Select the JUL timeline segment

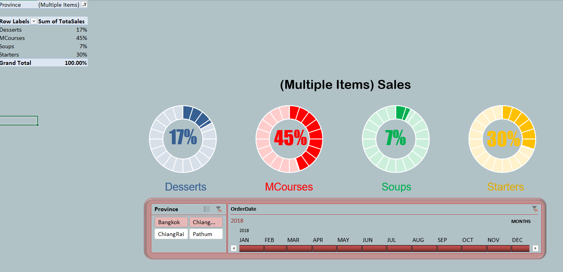(x=399, y=248)
